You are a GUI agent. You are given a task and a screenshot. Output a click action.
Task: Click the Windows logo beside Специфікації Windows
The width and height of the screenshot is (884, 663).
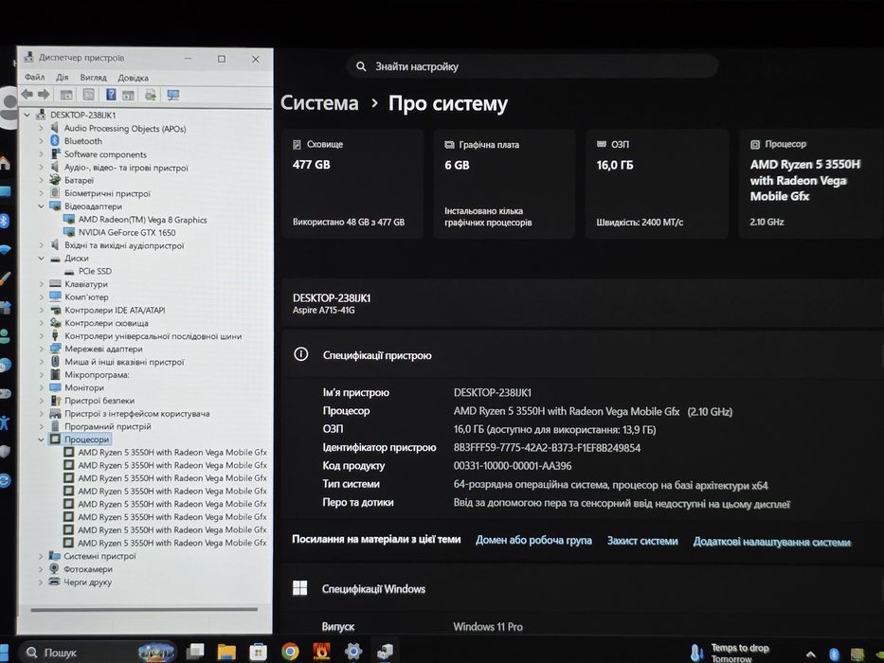300,588
